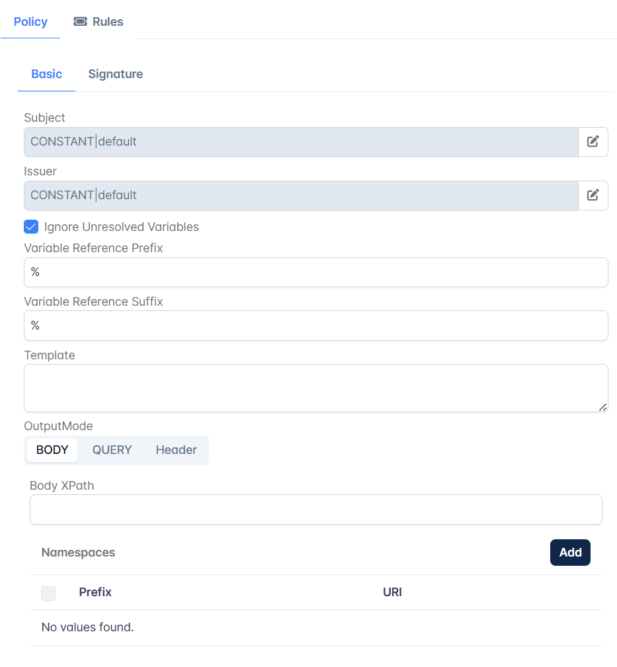Uncheck Ignore Unresolved Variables checkbox
Viewport: 617px width, 667px height.
tap(31, 227)
